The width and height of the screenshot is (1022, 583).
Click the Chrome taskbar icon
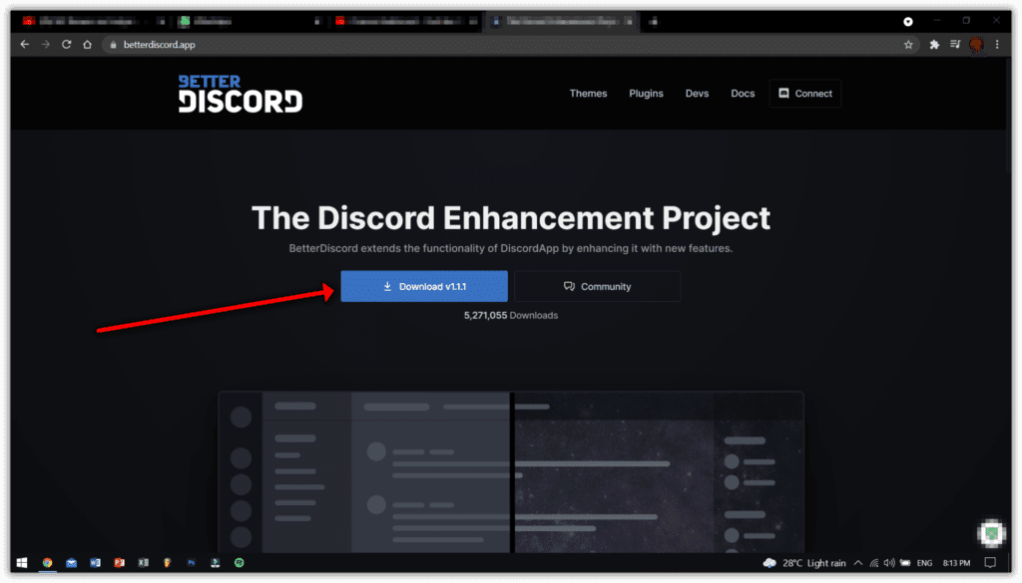(47, 563)
